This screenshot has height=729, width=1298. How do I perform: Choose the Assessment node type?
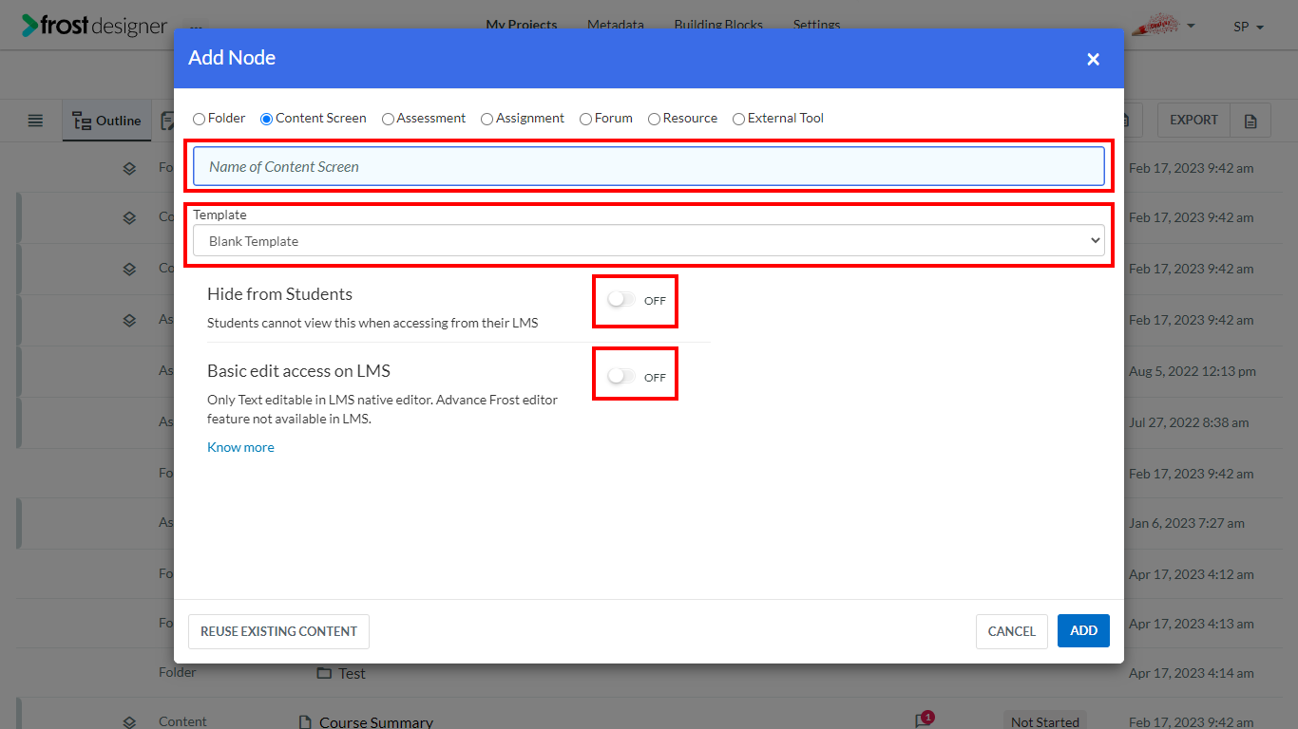(388, 119)
